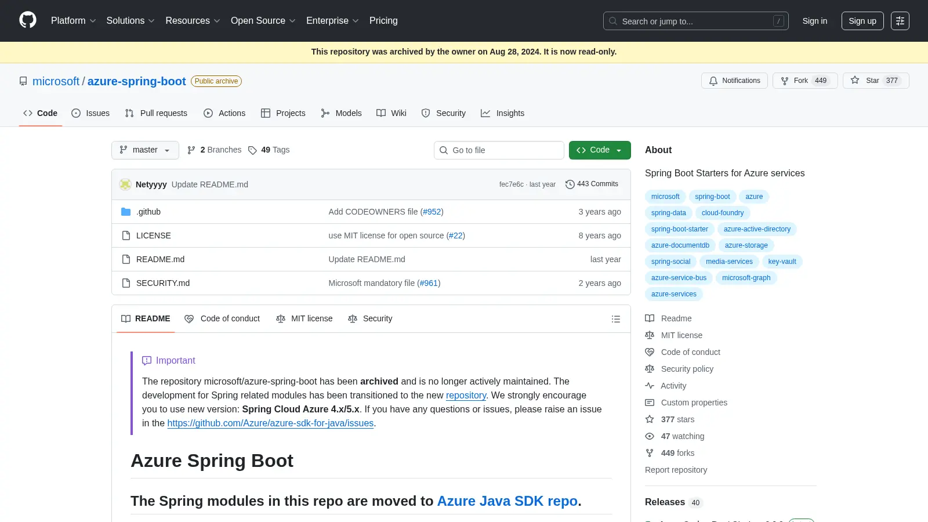Open the Security tab in repo navigation
Screen dimensions: 928x522
(x=444, y=113)
